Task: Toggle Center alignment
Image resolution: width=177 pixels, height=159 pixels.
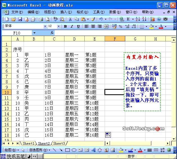Action: pyautogui.click(x=93, y=26)
